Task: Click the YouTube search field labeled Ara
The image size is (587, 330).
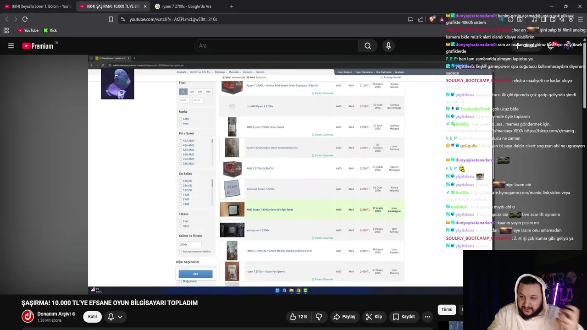Action: [276, 46]
